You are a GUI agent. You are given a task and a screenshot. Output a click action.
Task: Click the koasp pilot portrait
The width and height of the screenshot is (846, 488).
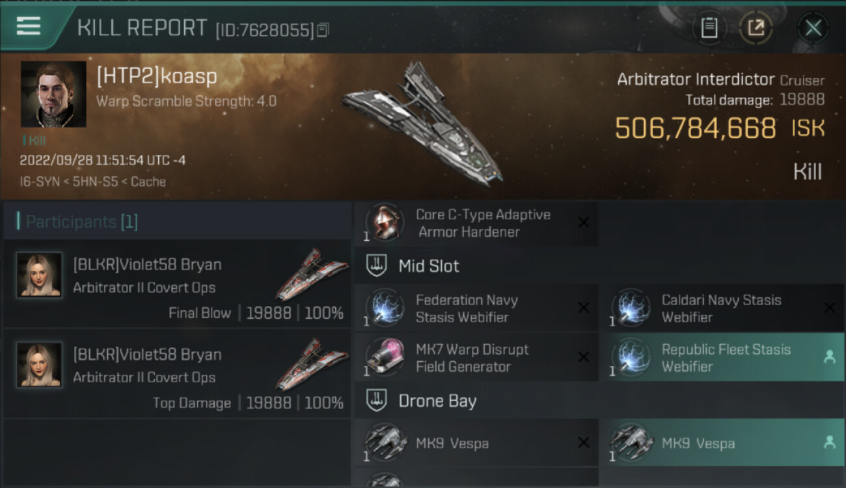(x=53, y=94)
